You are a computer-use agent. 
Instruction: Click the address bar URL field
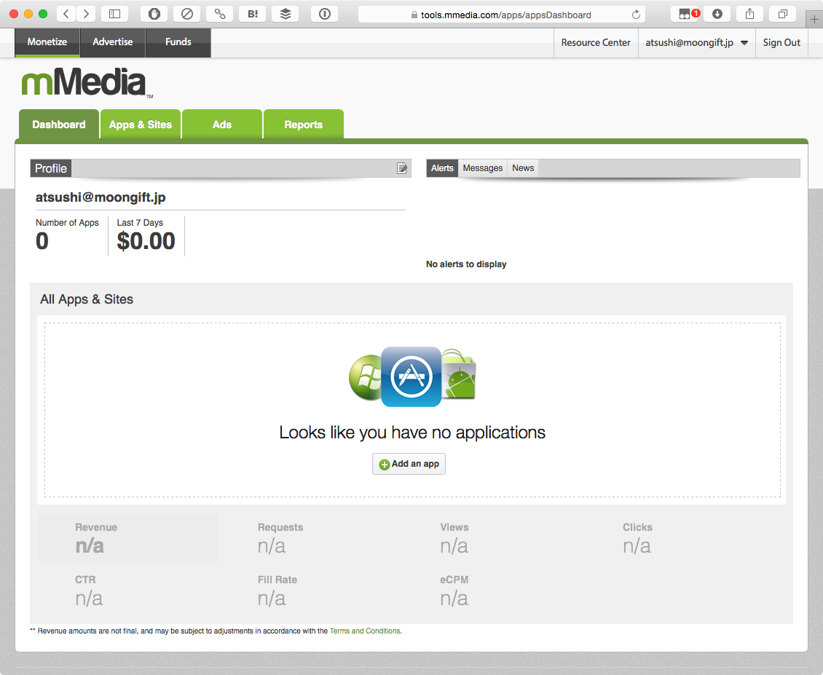point(503,15)
